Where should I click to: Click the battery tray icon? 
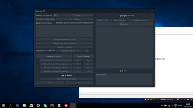(166, 105)
